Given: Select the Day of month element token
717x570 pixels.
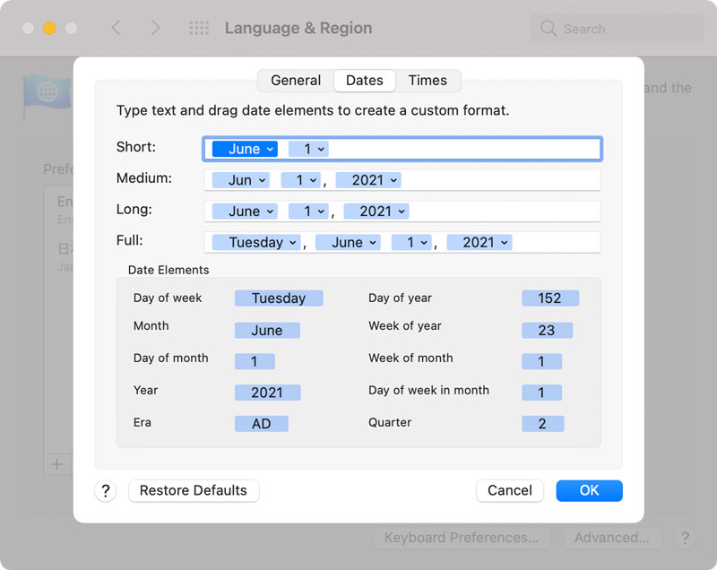Looking at the screenshot, I should click(x=255, y=361).
